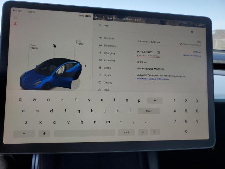The width and height of the screenshot is (225, 169).
Task: Tap the padlock unlock icon above car
Action: coord(54,45)
